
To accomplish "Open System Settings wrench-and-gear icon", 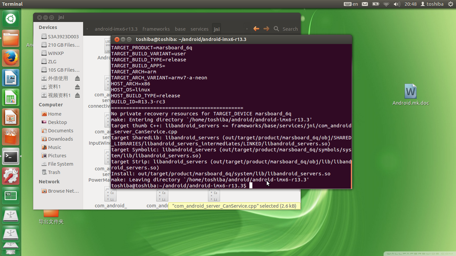I will click(11, 176).
